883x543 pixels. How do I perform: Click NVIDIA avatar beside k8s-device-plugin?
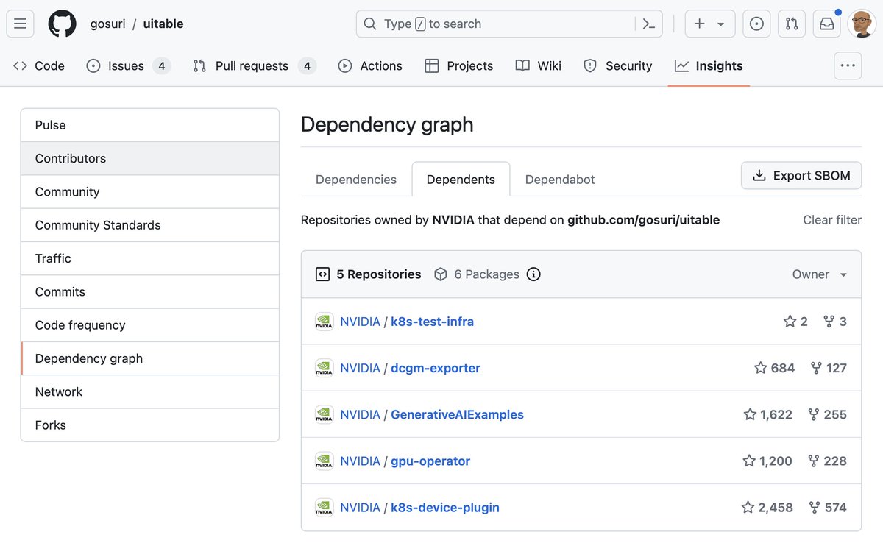point(325,507)
